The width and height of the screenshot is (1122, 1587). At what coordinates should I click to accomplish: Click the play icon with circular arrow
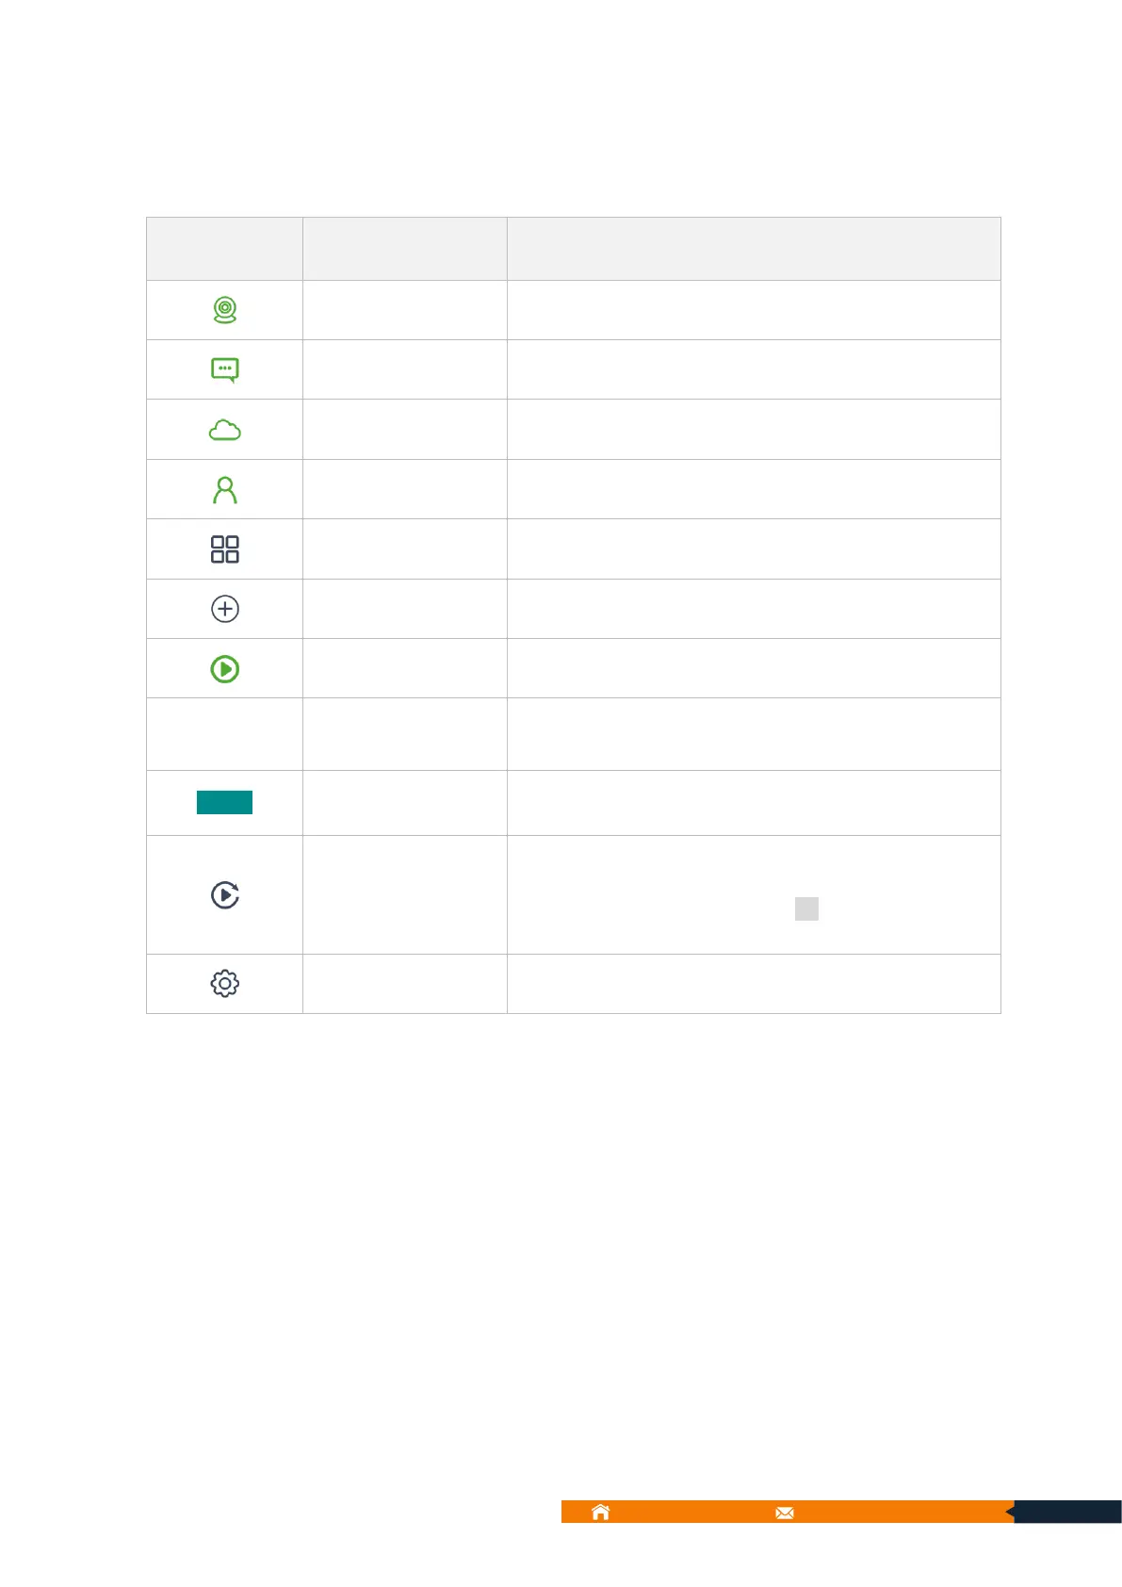tap(224, 894)
